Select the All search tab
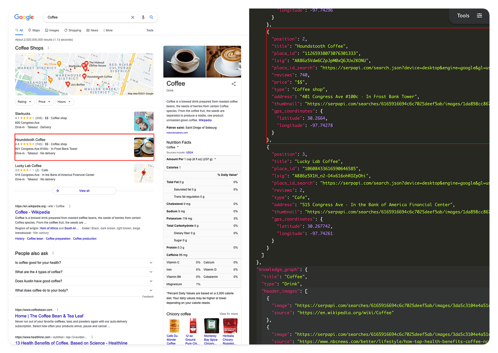Viewport: 498px width, 353px height. click(x=19, y=30)
